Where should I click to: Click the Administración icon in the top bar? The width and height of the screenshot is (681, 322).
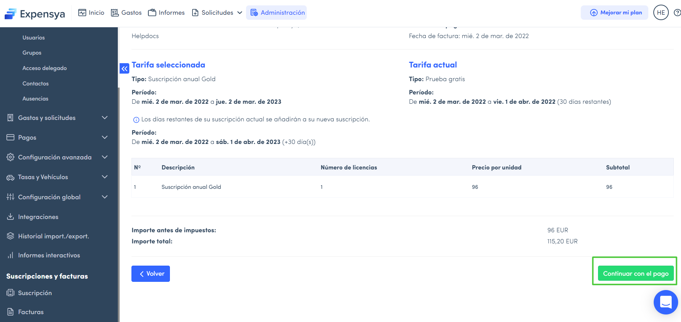click(254, 13)
